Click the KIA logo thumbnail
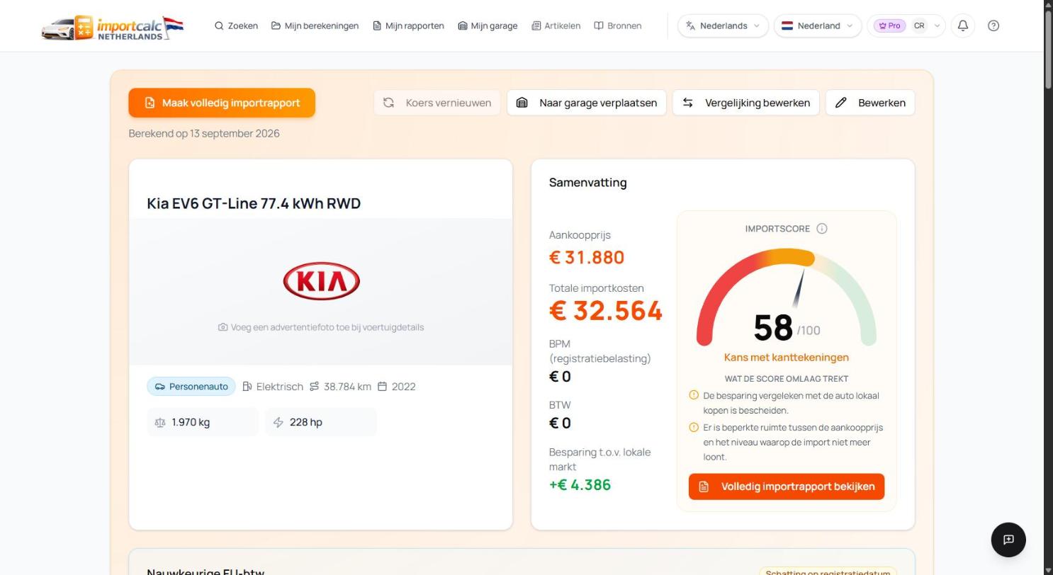The height and width of the screenshot is (575, 1053). coord(321,281)
